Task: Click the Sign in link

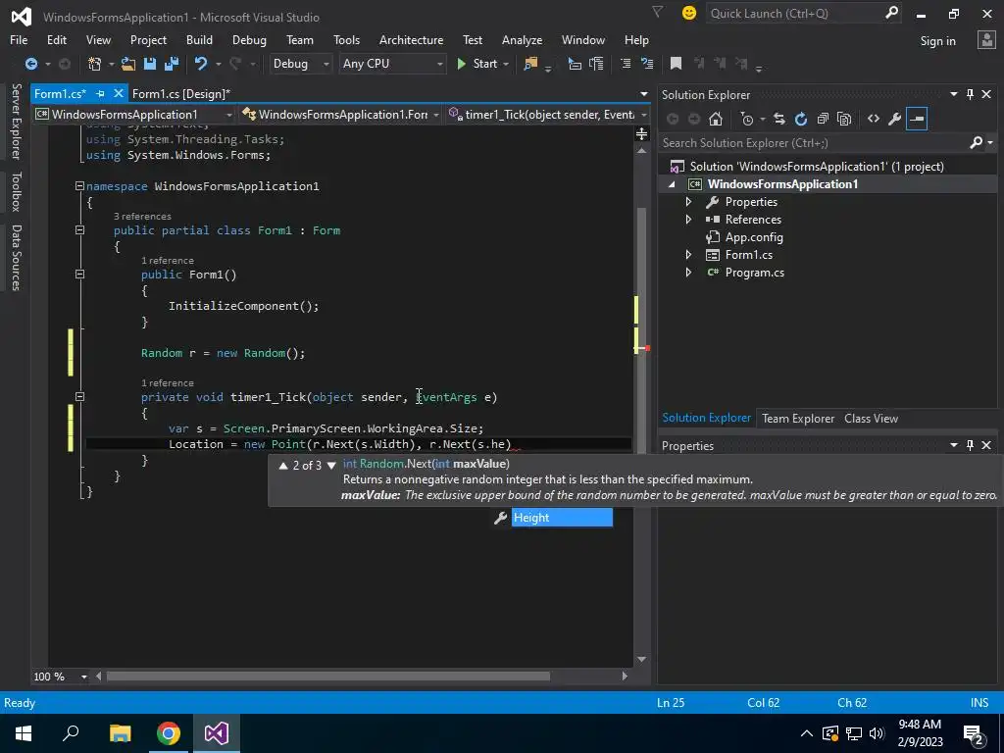Action: click(x=937, y=41)
